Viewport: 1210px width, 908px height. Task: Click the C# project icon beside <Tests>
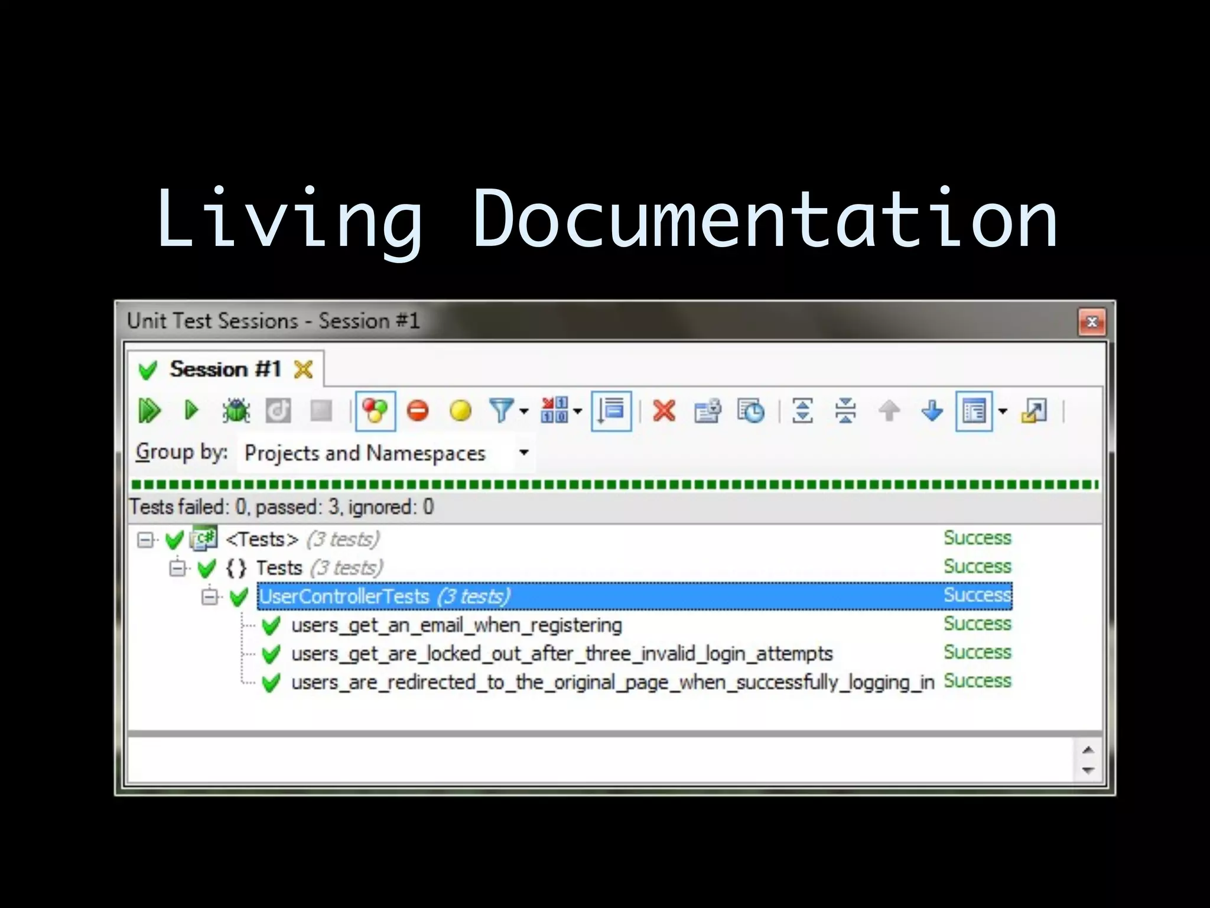203,539
